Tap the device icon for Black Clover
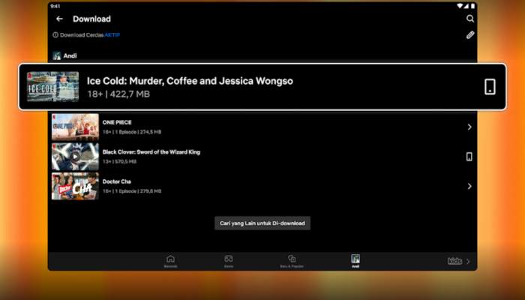The height and width of the screenshot is (300, 525). 469,156
